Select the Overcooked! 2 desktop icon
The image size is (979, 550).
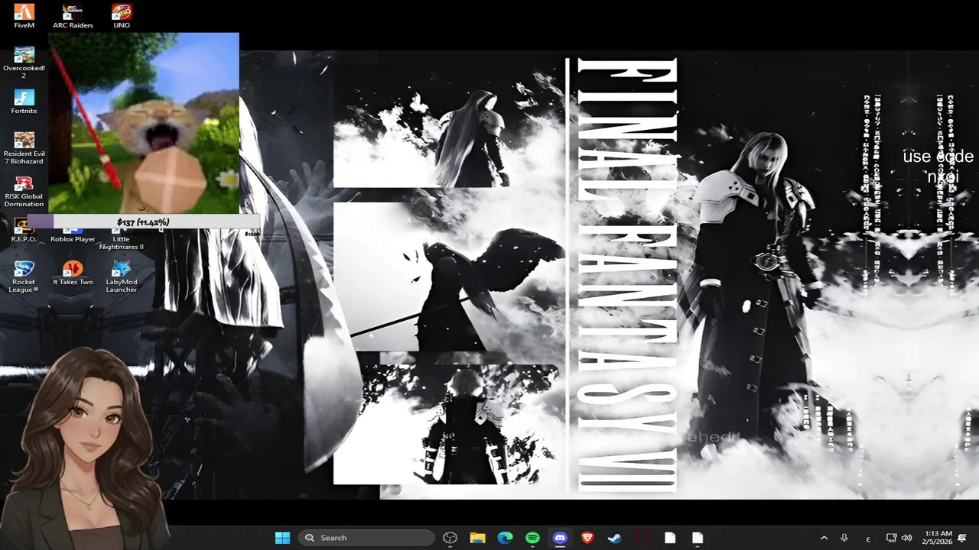click(24, 63)
